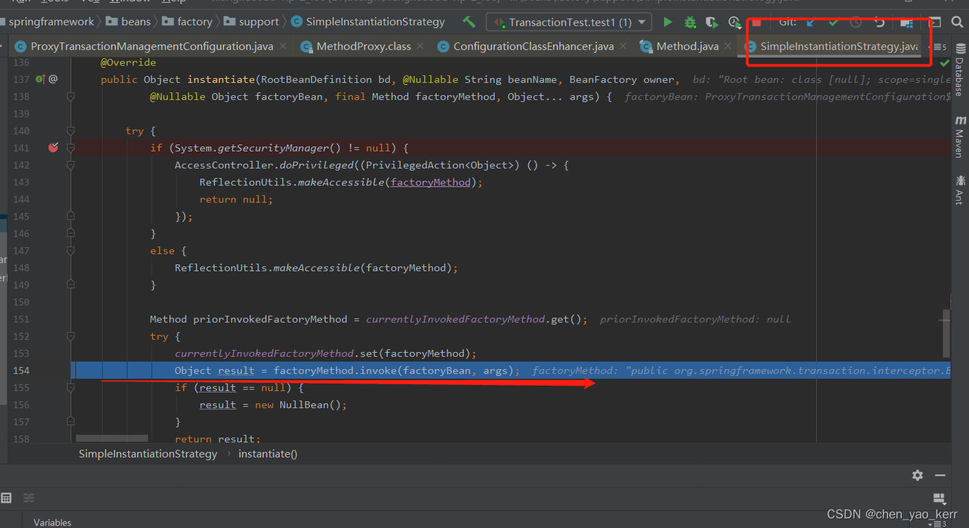Viewport: 969px width, 528px height.
Task: Click the Debug bug icon
Action: (x=690, y=22)
